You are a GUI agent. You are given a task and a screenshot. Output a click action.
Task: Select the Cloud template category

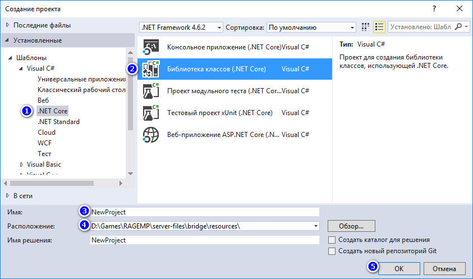coord(47,132)
